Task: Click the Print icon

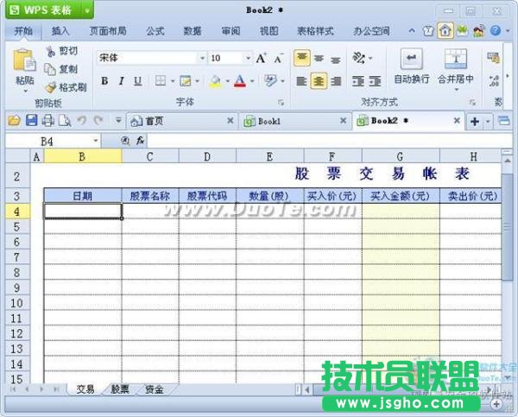Action: pyautogui.click(x=47, y=121)
